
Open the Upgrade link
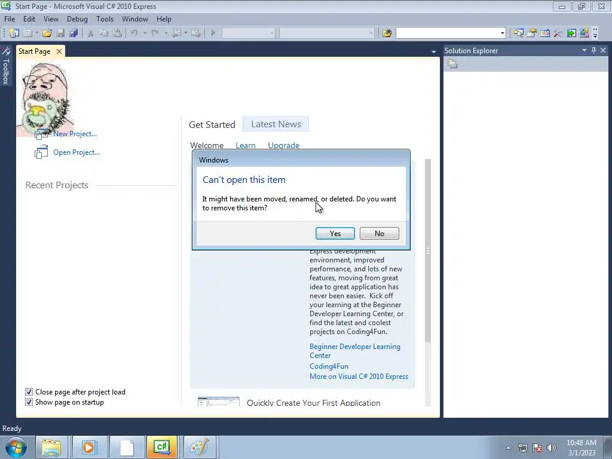click(x=284, y=145)
